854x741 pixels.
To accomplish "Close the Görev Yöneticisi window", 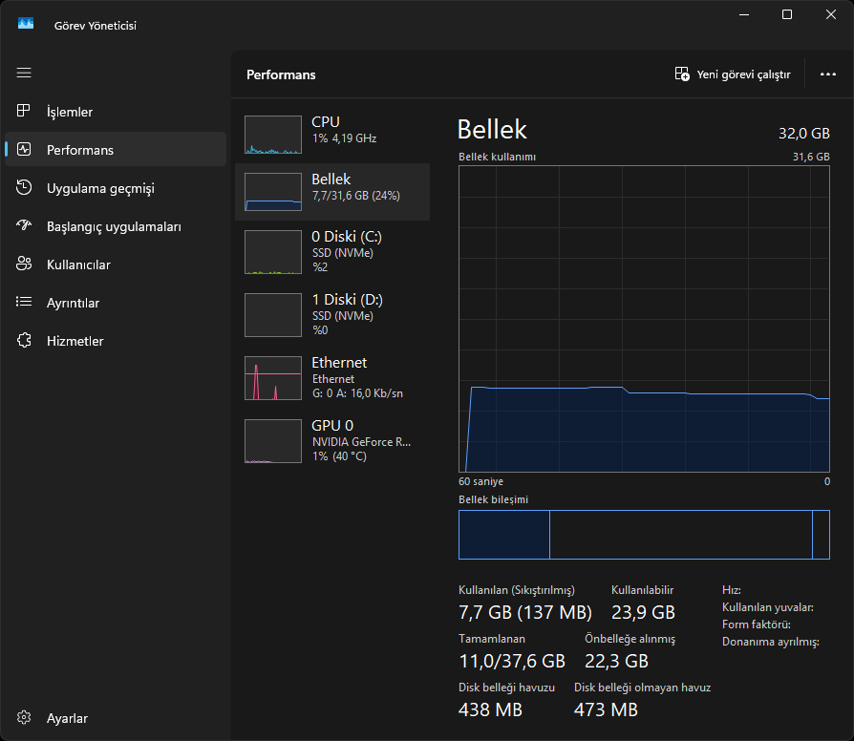I will (830, 14).
